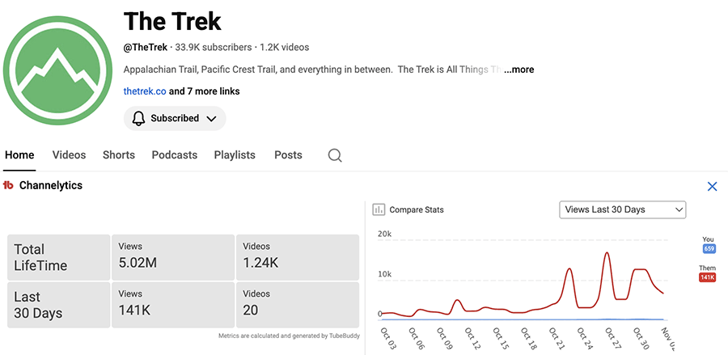The image size is (728, 355).
Task: Open the Views Last 30 Days dropdown
Action: click(622, 209)
